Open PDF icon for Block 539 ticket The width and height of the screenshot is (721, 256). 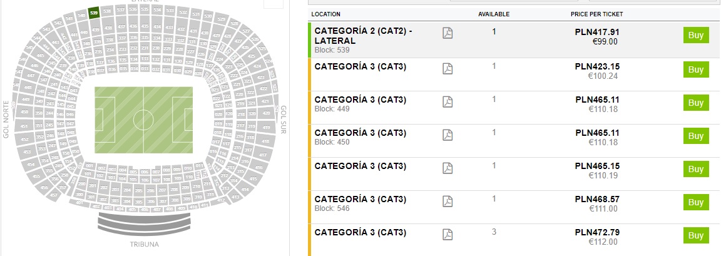click(447, 33)
